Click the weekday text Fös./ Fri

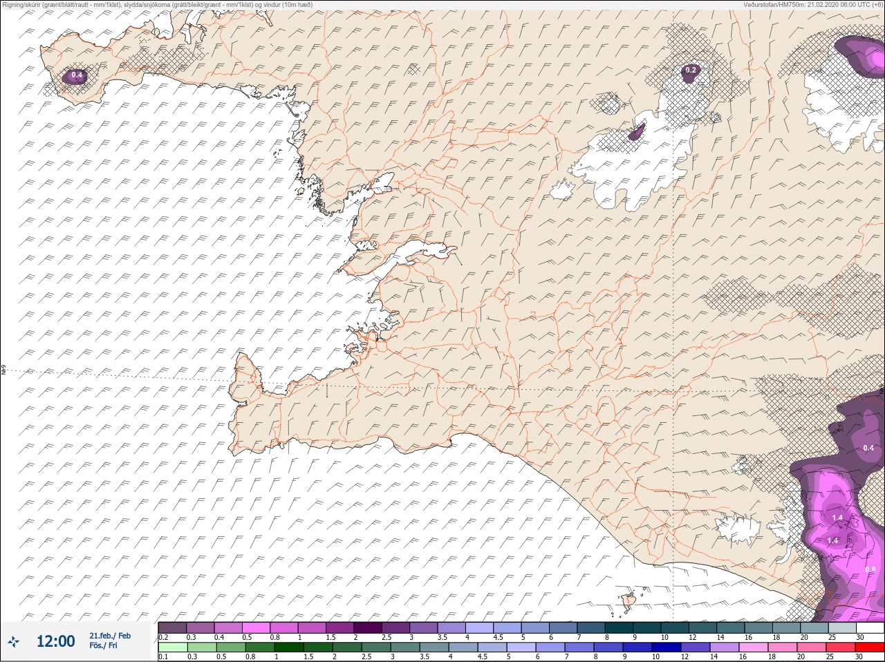pyautogui.click(x=103, y=645)
